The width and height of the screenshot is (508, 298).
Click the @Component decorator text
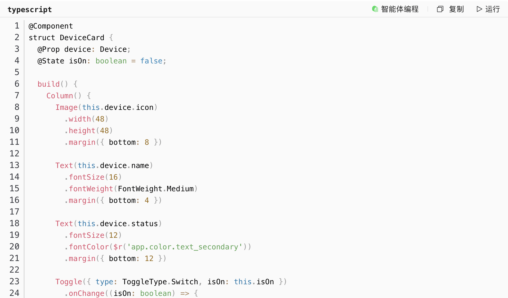51,26
